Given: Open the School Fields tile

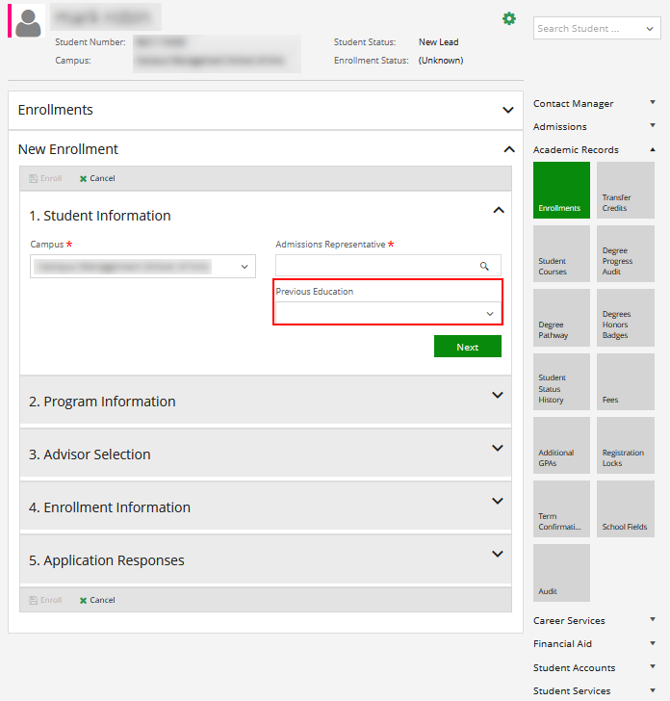Looking at the screenshot, I should [626, 508].
